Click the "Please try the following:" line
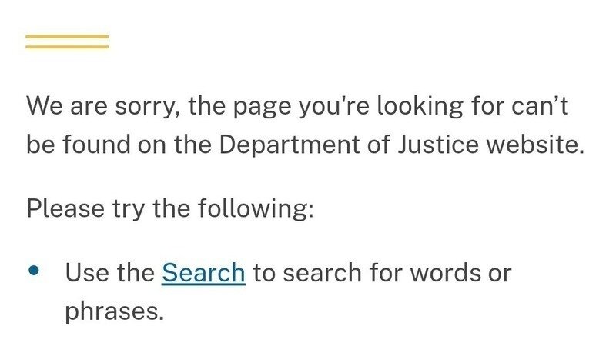This screenshot has height=346, width=616. click(170, 208)
